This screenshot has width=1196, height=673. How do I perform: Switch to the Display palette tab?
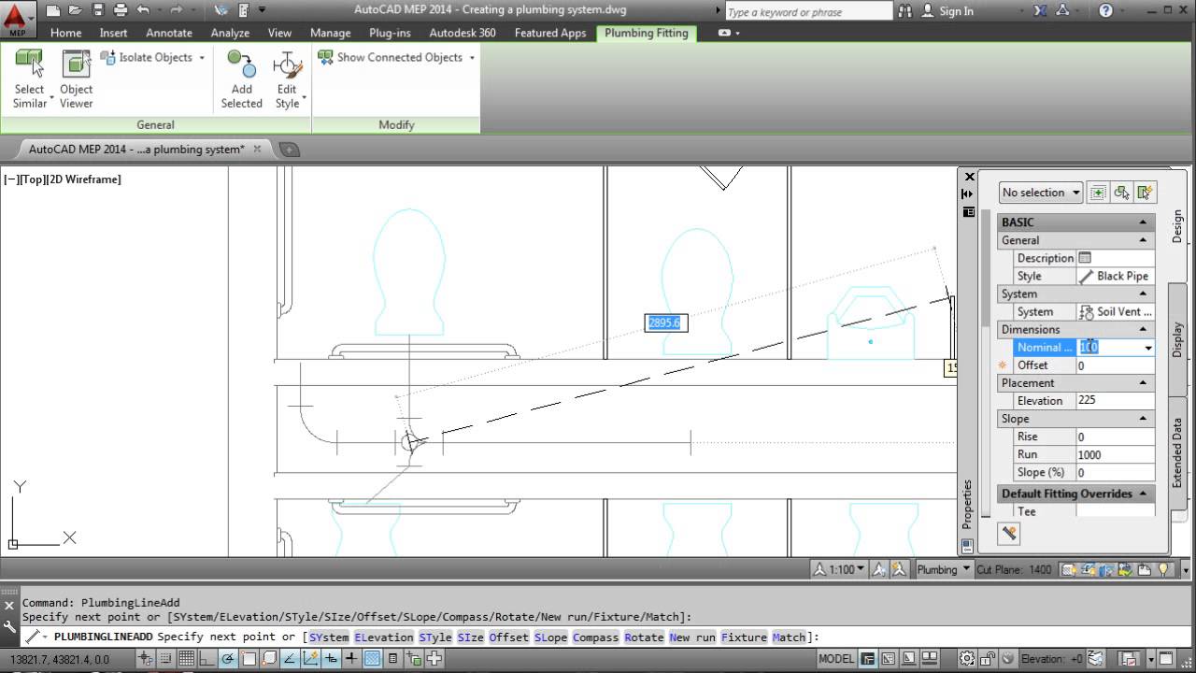[1177, 340]
